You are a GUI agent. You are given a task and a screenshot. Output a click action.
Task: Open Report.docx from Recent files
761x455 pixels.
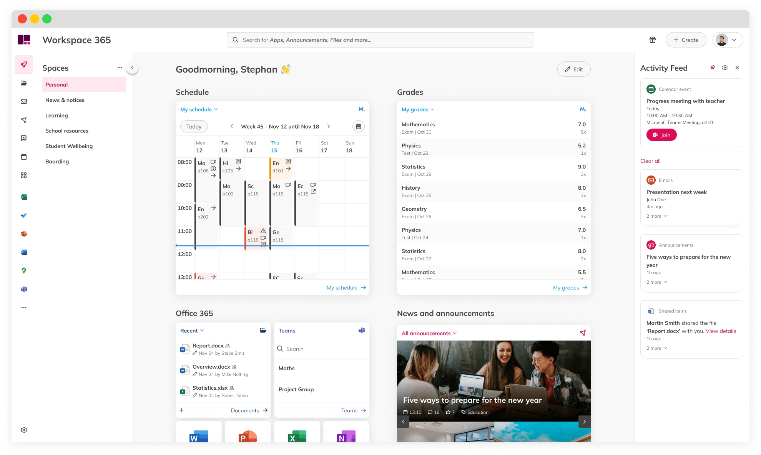[208, 346]
